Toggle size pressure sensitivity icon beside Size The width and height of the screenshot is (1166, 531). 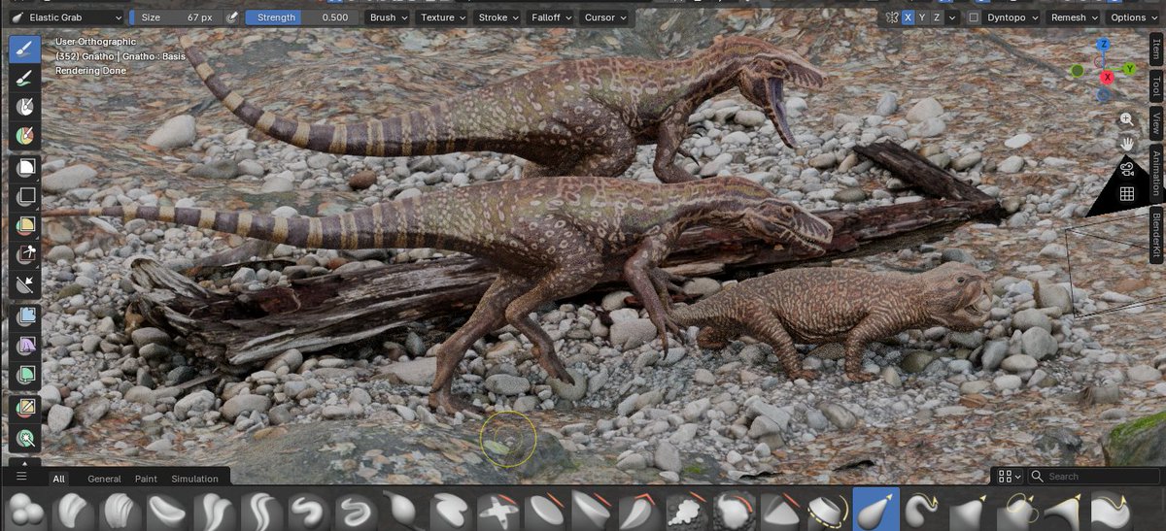point(232,17)
